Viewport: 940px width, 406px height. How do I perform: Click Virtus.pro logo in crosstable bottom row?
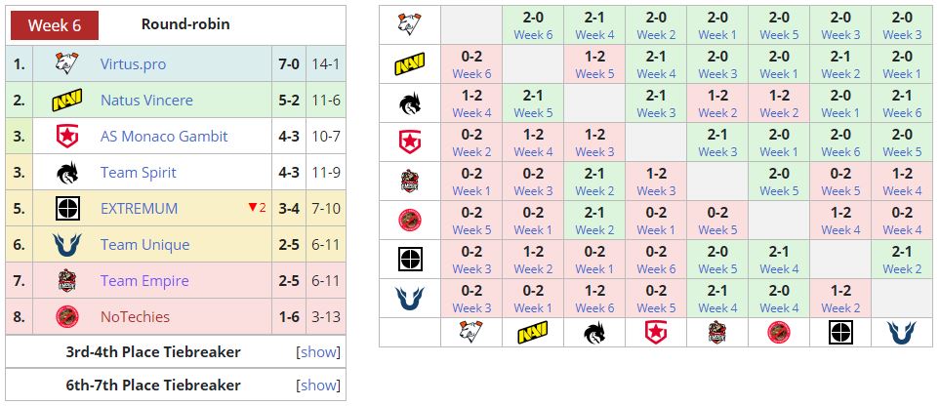tap(471, 332)
